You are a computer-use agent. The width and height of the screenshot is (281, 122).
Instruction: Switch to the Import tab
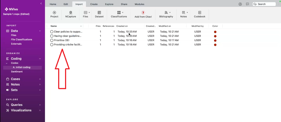(x=79, y=4)
